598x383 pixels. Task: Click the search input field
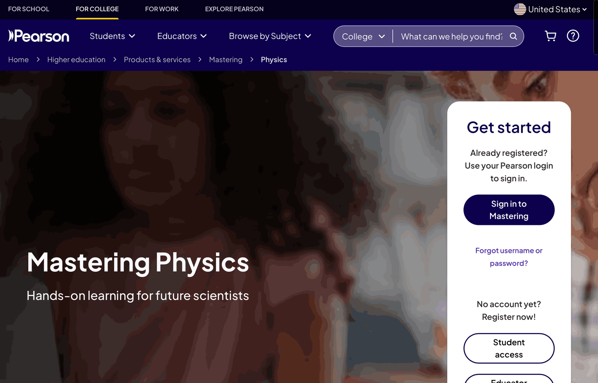click(x=451, y=37)
